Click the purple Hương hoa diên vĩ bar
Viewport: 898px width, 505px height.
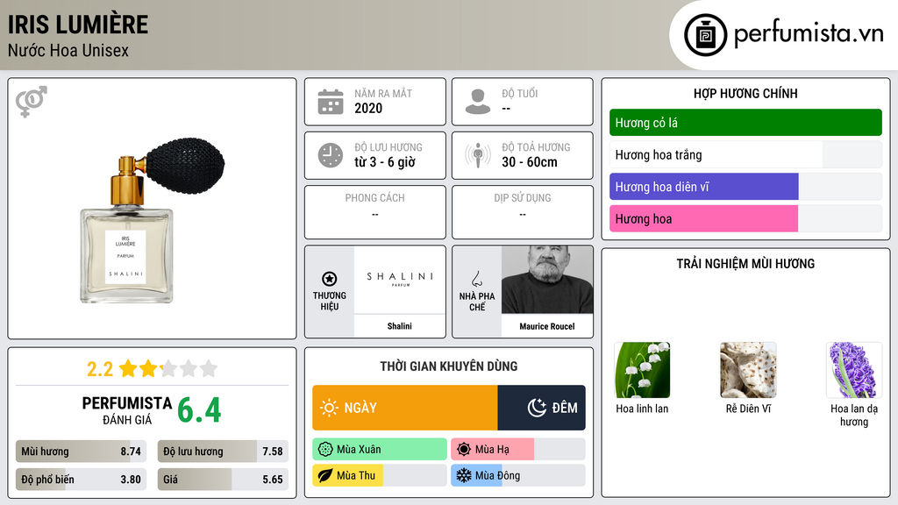[x=704, y=187]
